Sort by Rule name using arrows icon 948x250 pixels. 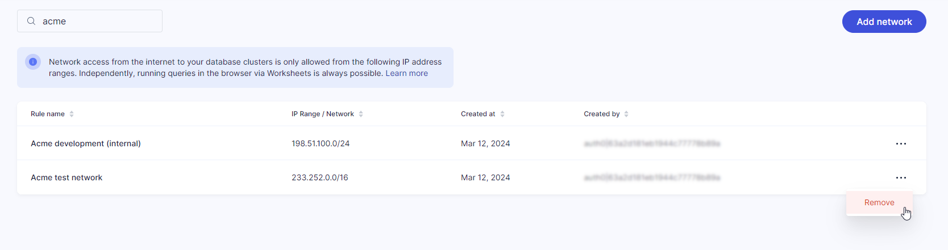pos(72,114)
